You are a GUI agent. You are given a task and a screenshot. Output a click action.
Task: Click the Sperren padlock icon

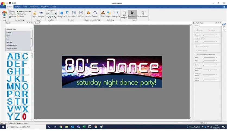point(34,13)
